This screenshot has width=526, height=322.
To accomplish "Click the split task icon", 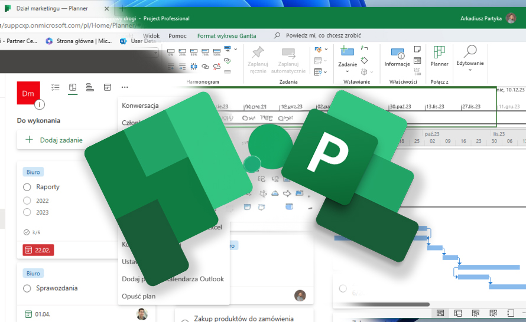I will point(194,66).
